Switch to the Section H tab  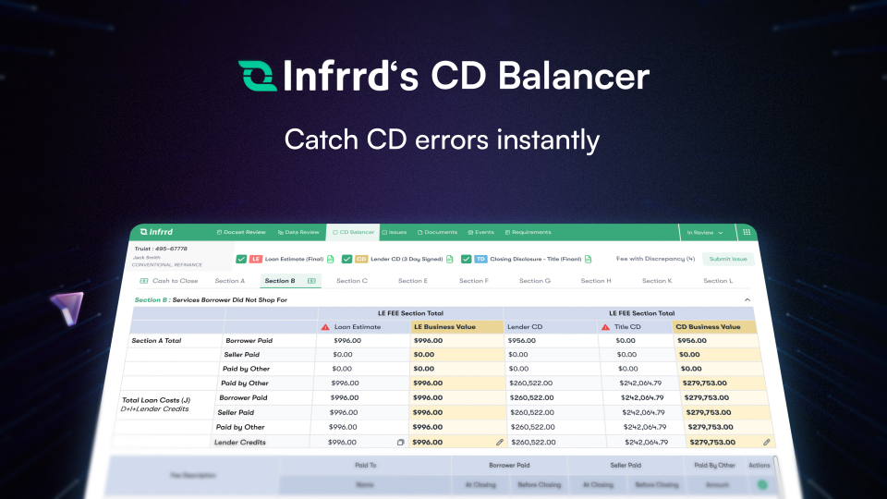point(596,281)
